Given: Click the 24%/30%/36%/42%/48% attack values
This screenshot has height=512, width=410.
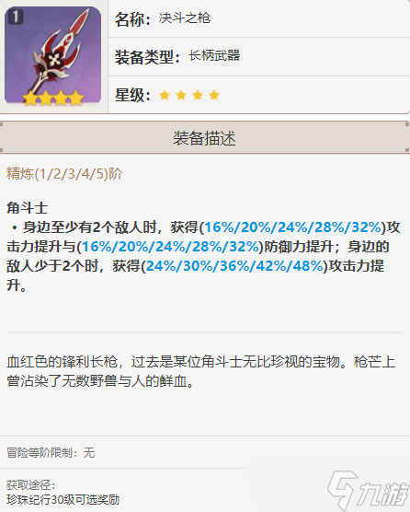Looking at the screenshot, I should point(234,266).
